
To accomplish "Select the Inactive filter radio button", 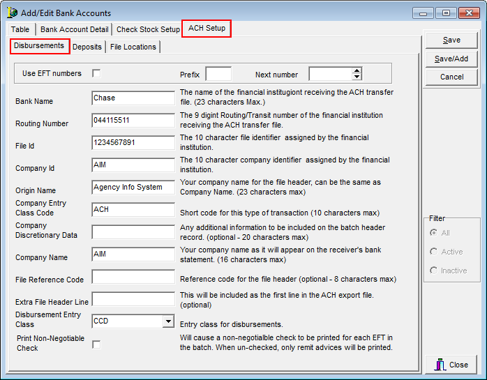I will [434, 271].
